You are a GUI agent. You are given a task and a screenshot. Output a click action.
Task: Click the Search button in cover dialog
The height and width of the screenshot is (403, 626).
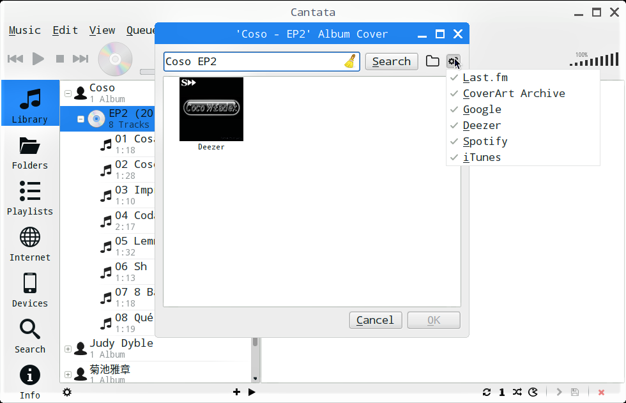coord(392,61)
